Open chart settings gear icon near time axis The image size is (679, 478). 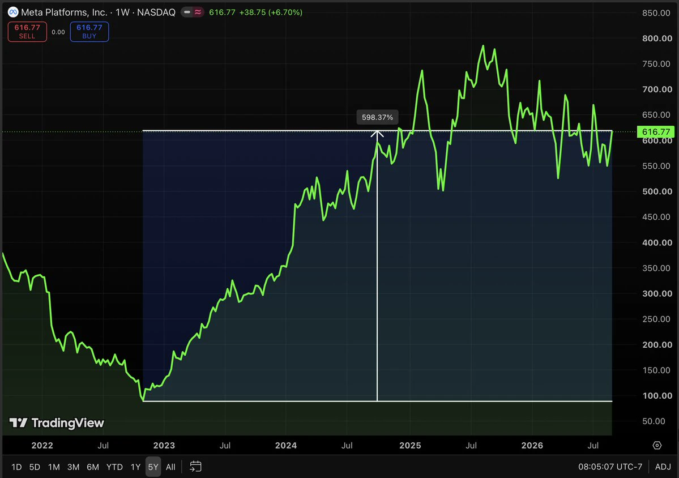tap(657, 446)
